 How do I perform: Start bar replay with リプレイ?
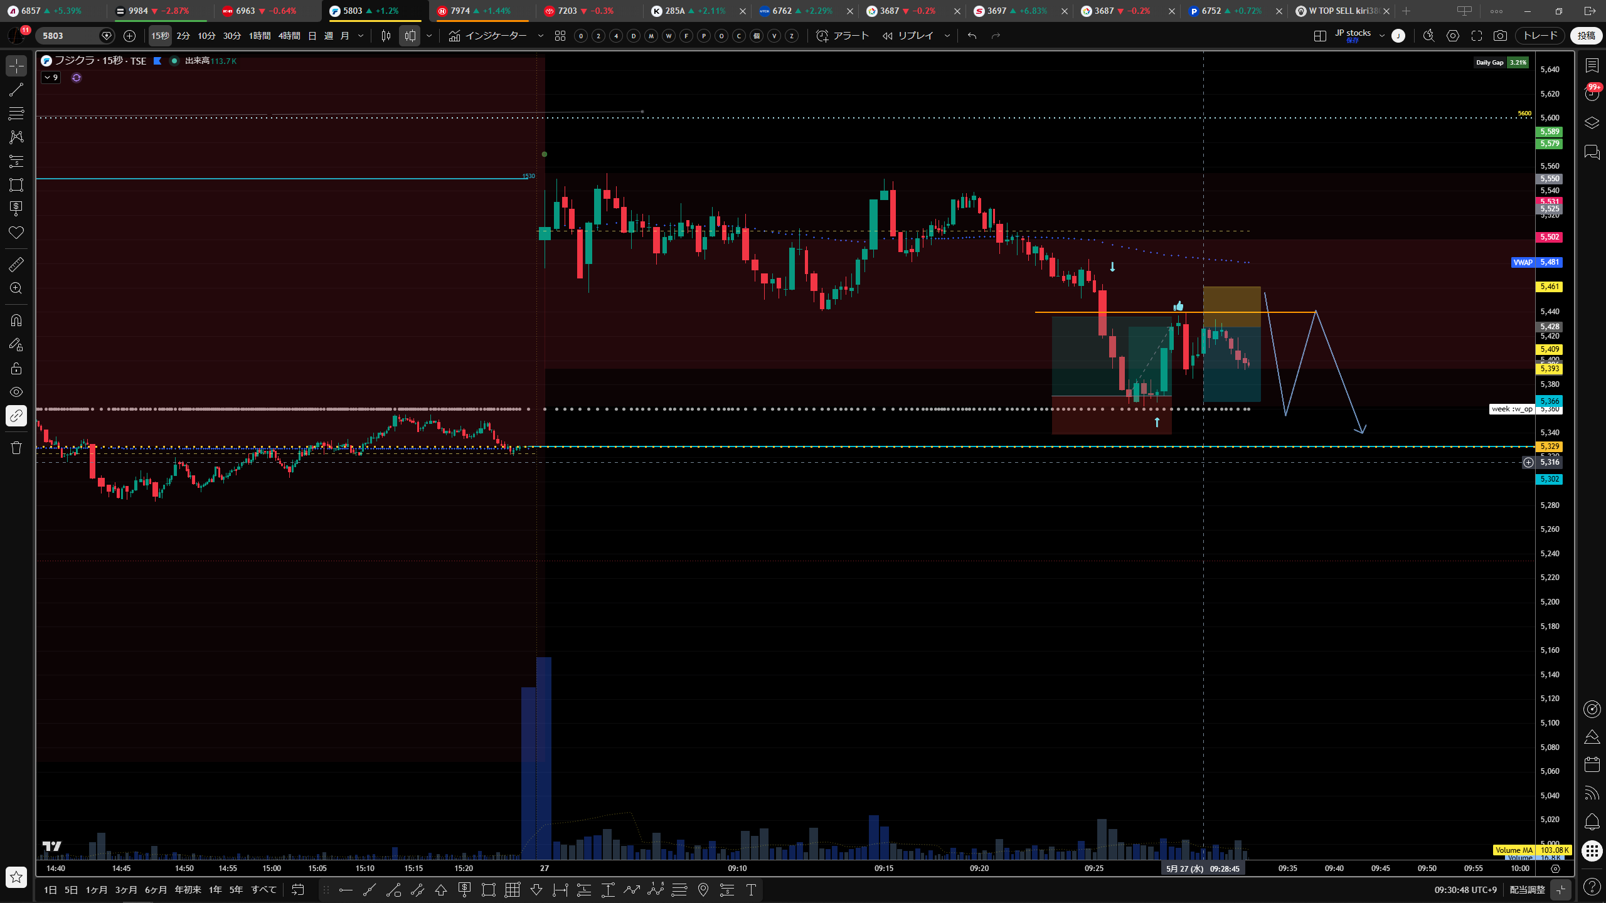[908, 36]
